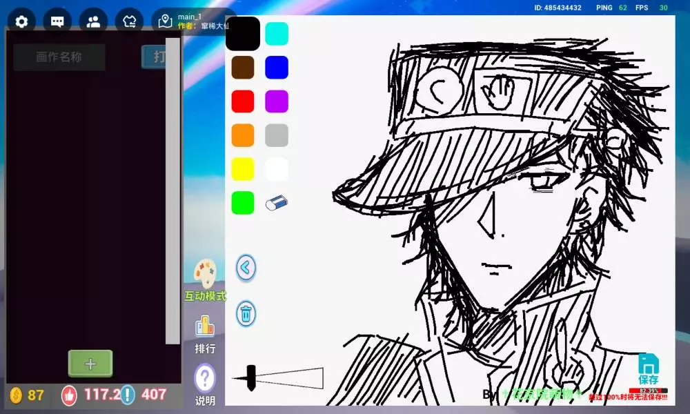Screen dimensions: 690x414
Task: Open the chat message panel
Action: coord(57,21)
